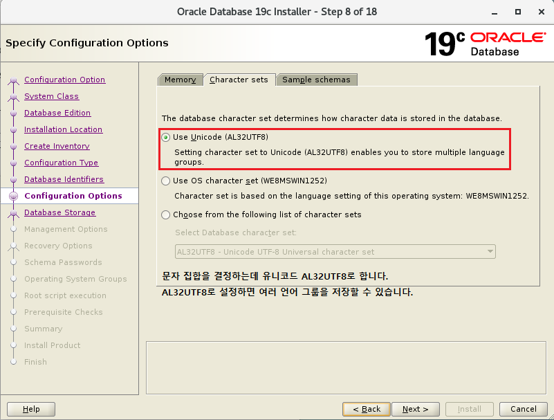Viewport: 554px width, 420px height.
Task: Click the Root script execution entry
Action: coord(65,295)
